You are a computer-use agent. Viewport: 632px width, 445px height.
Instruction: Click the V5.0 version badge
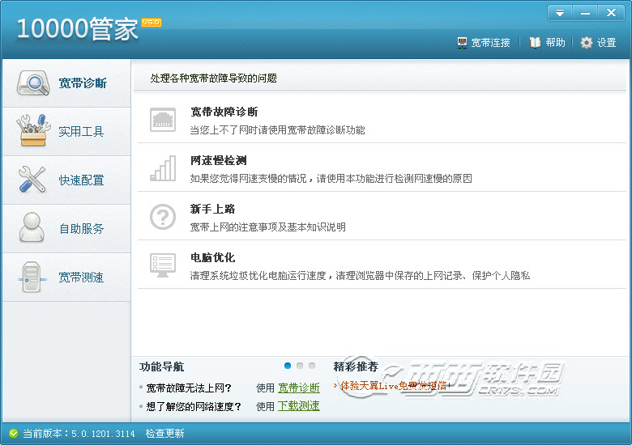[152, 23]
